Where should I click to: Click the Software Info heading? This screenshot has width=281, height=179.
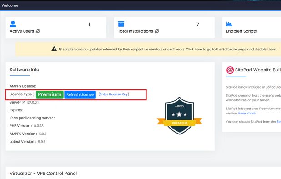(x=25, y=70)
